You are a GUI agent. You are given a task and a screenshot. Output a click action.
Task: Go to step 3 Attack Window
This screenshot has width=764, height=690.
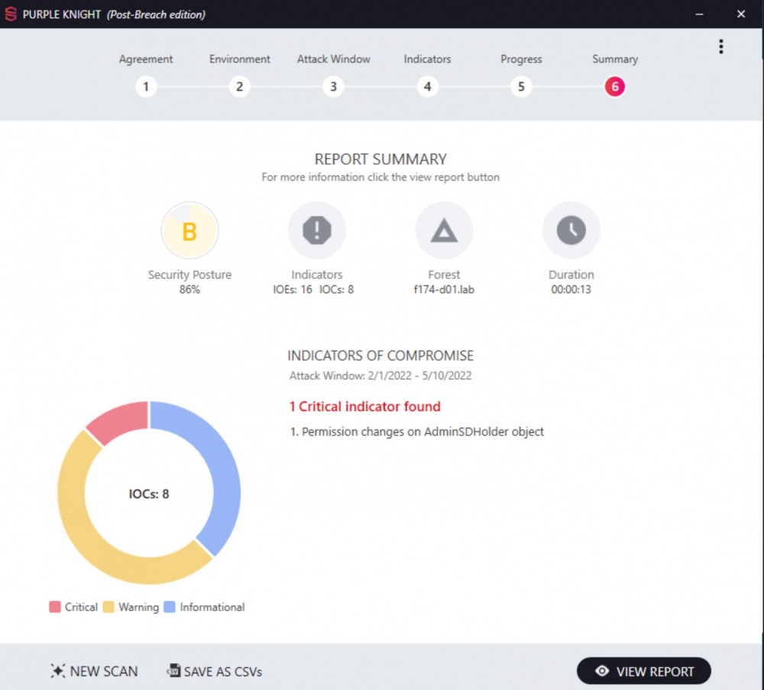coord(333,87)
